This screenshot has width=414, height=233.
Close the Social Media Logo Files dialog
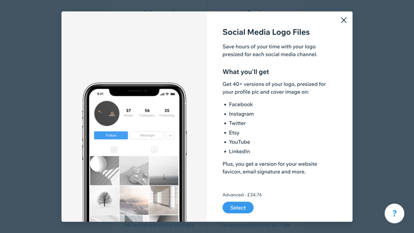(x=344, y=20)
